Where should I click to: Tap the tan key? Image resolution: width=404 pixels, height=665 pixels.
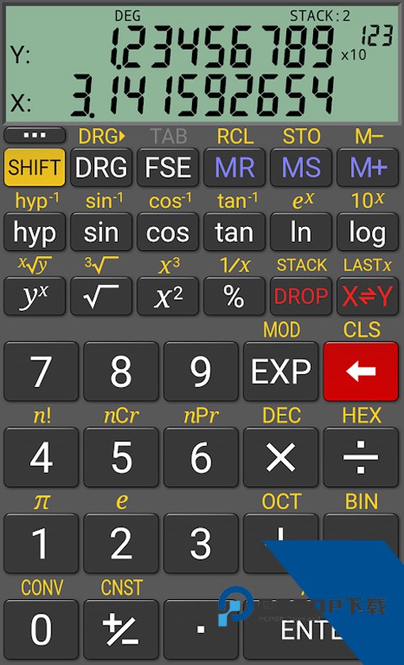[x=234, y=232]
